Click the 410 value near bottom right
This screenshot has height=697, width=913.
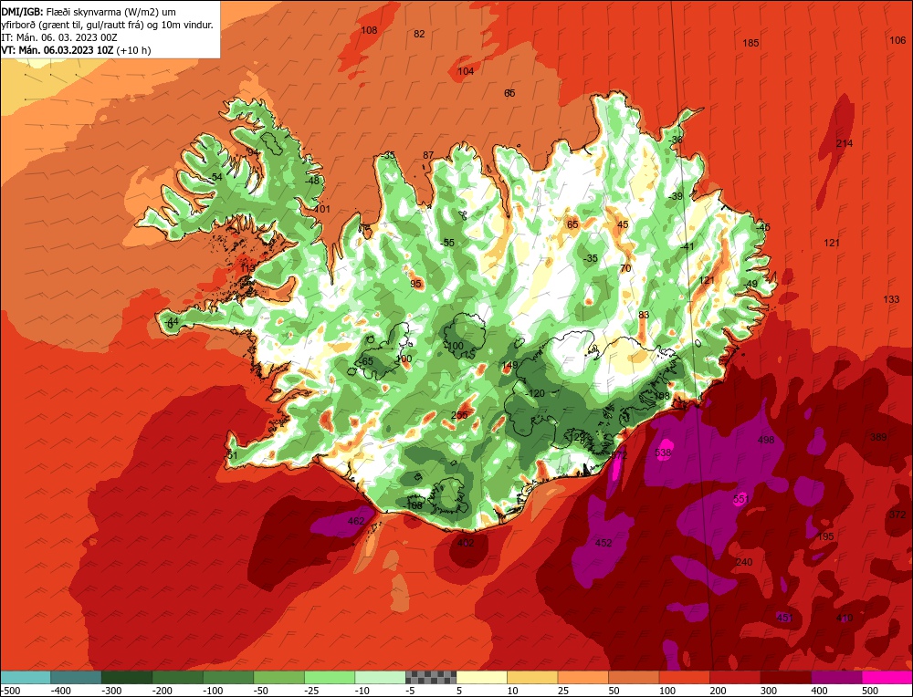(845, 618)
